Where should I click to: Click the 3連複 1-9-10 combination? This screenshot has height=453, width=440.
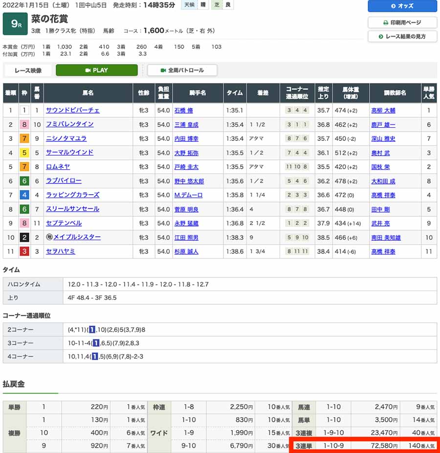point(333,432)
